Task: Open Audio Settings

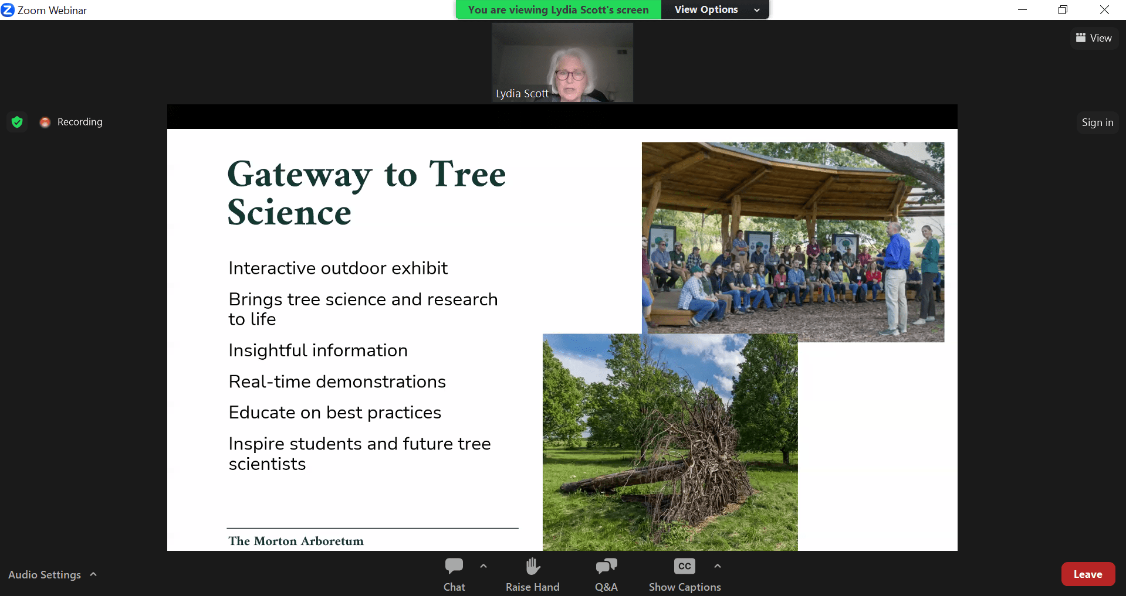Action: pyautogui.click(x=45, y=575)
